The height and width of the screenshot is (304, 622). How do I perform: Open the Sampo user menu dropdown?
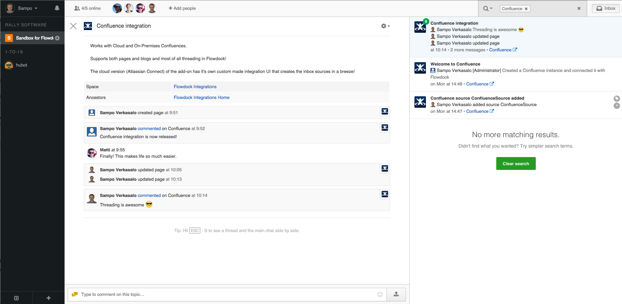tap(28, 8)
